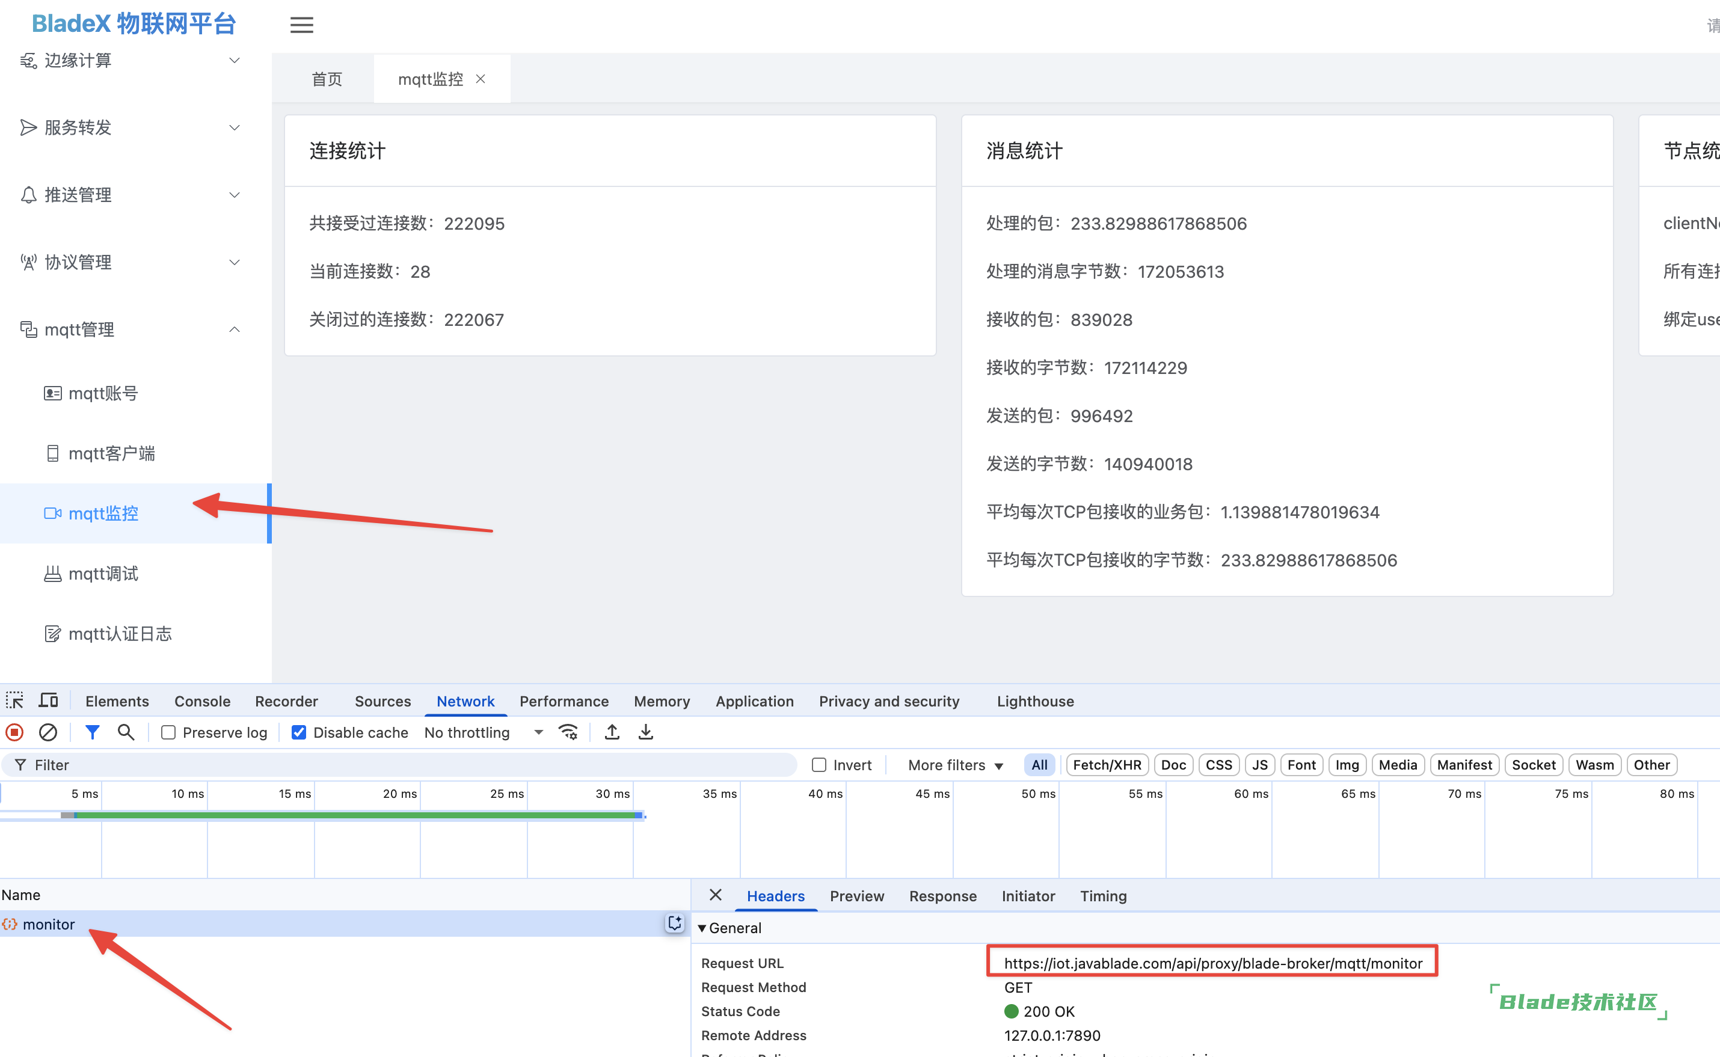Uncheck the Disable cache checkbox

coord(298,733)
